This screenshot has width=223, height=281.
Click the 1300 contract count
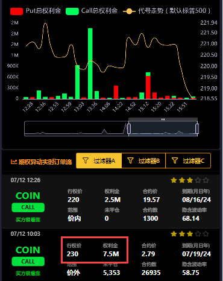pyautogui.click(x=151, y=218)
